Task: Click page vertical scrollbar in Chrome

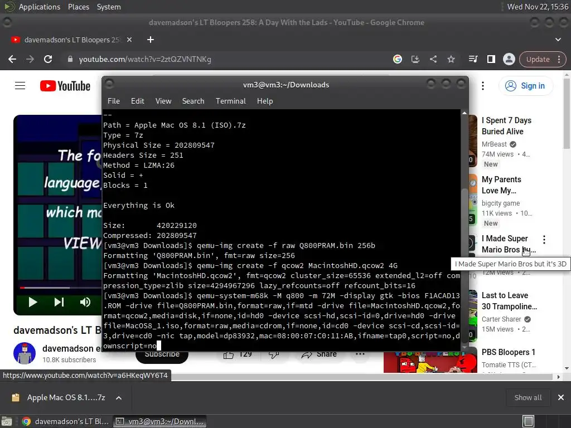Action: click(567, 114)
